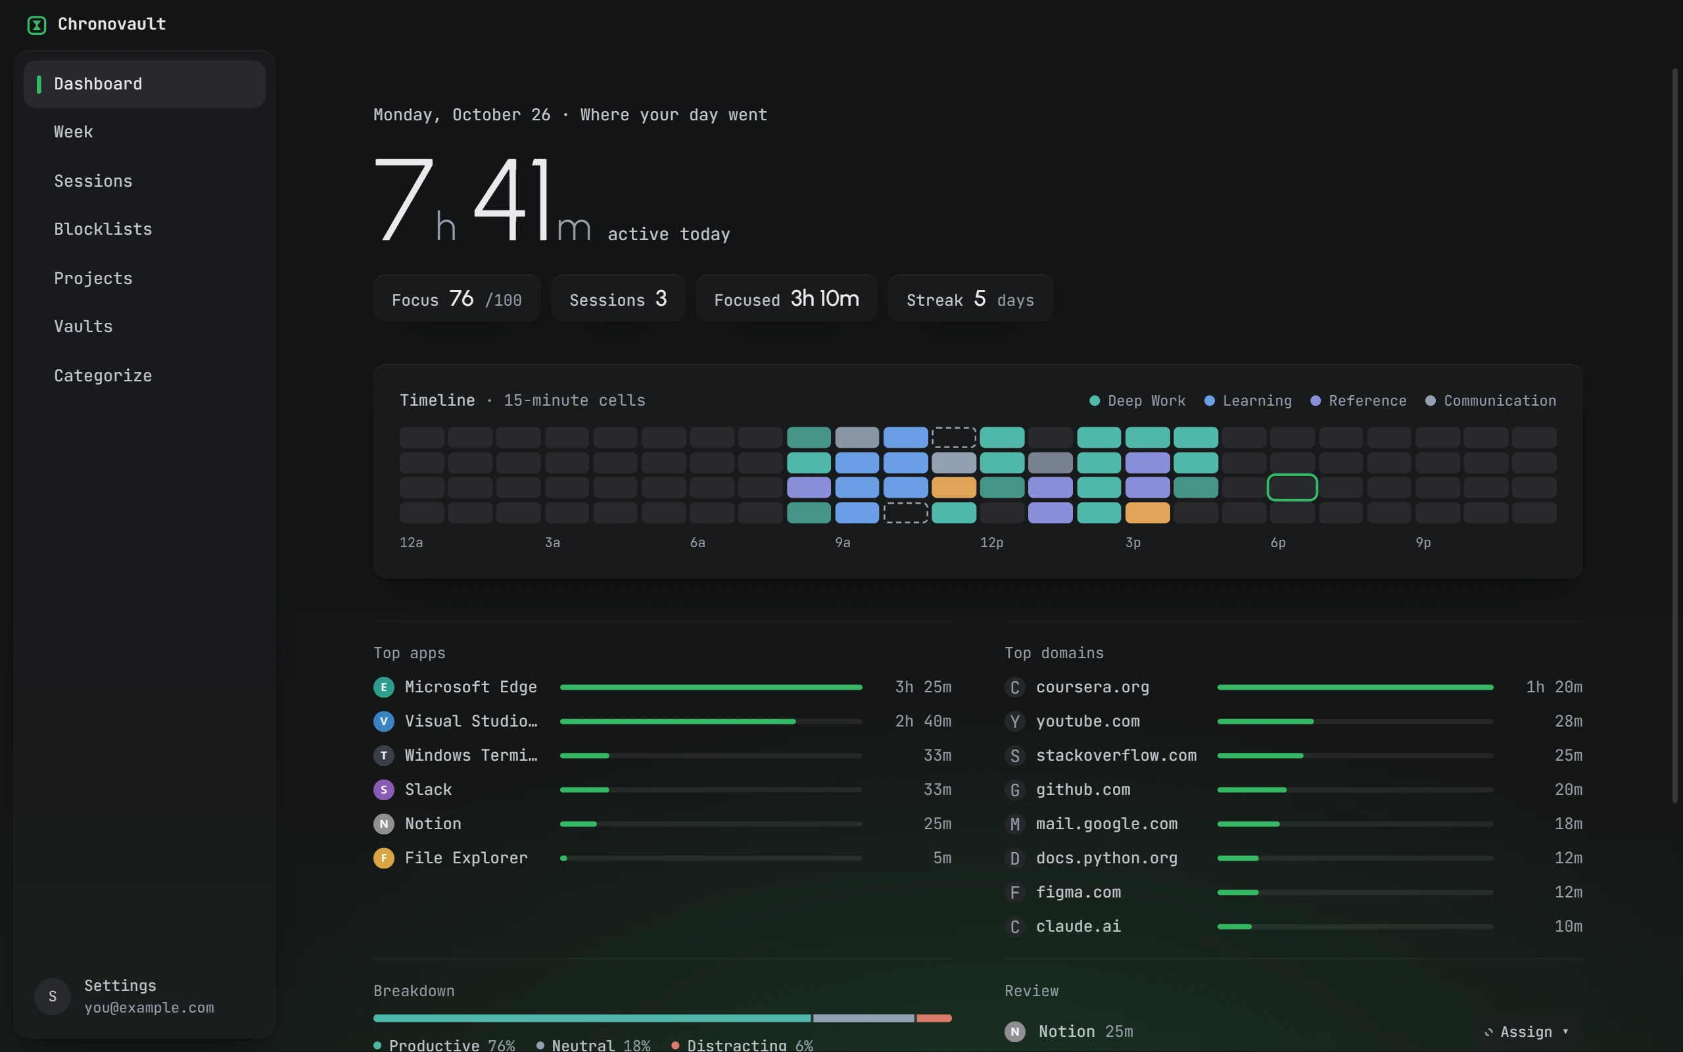The height and width of the screenshot is (1052, 1683).
Task: Click the Chronovault logo icon
Action: pyautogui.click(x=36, y=25)
